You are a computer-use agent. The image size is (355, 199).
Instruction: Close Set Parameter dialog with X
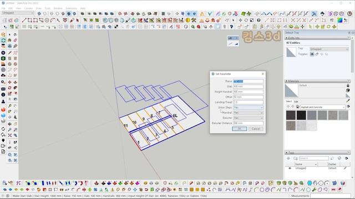point(262,74)
